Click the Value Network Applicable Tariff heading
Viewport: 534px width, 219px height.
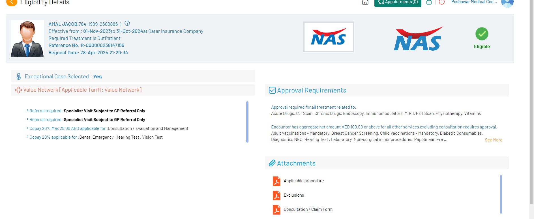pyautogui.click(x=82, y=90)
